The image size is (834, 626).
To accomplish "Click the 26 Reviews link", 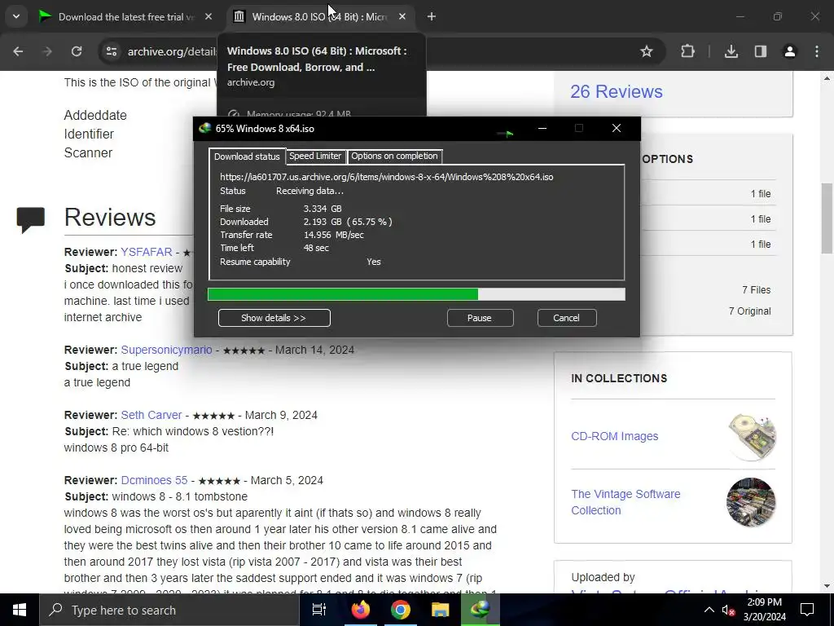I will pyautogui.click(x=616, y=91).
